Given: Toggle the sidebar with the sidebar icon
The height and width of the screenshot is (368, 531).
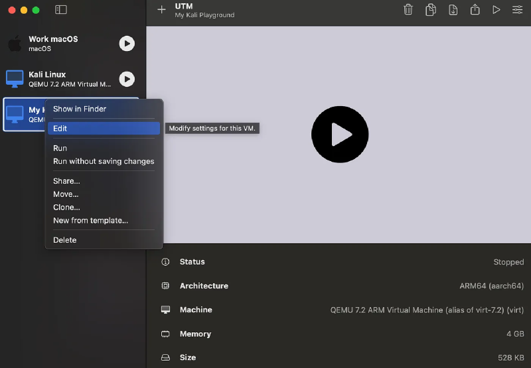Looking at the screenshot, I should point(61,10).
